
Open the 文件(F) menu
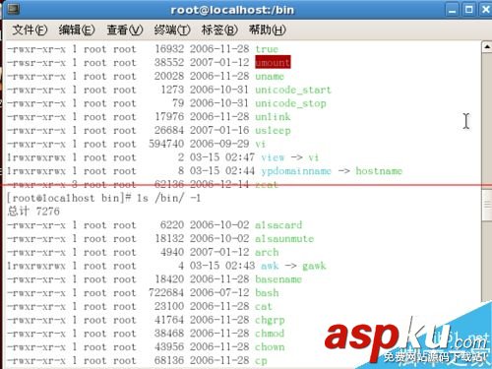tap(30, 31)
